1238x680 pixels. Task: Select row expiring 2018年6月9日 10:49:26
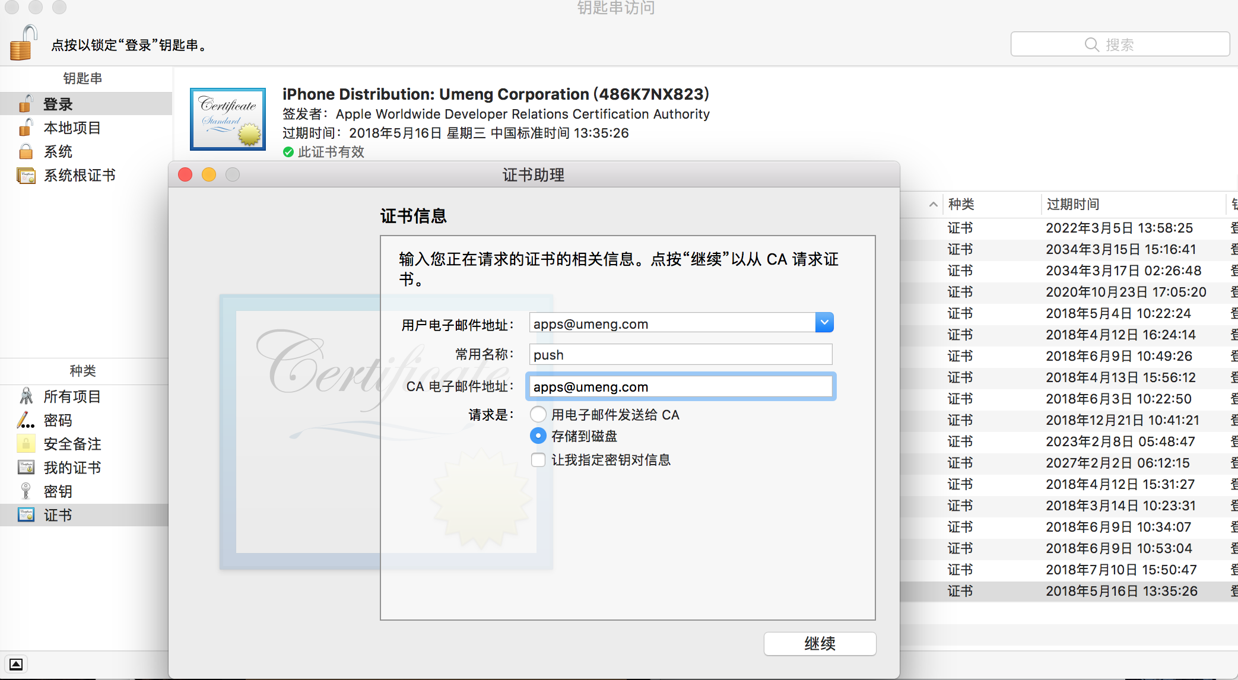[x=1069, y=356]
